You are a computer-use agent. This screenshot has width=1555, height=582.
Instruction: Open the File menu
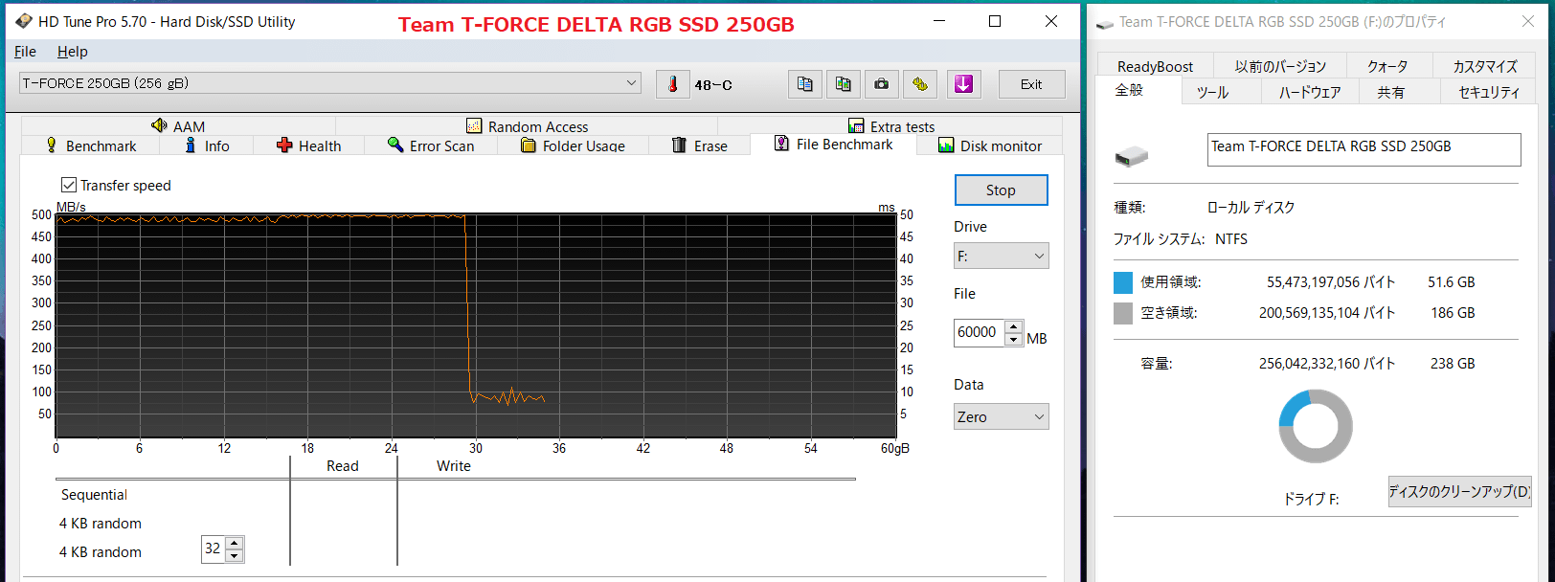(26, 52)
